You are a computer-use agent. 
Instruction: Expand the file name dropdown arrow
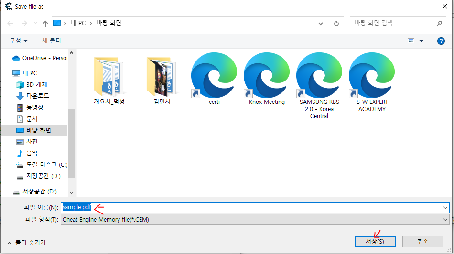445,207
